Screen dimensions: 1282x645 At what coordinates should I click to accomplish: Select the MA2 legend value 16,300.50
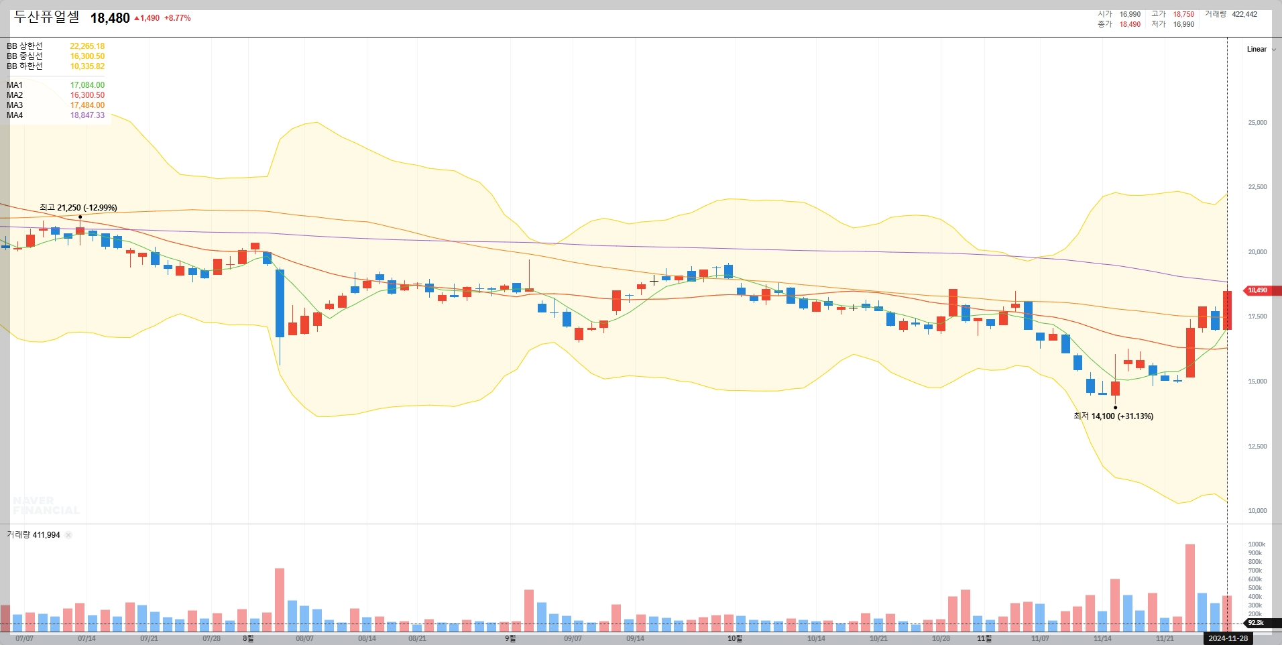[87, 95]
